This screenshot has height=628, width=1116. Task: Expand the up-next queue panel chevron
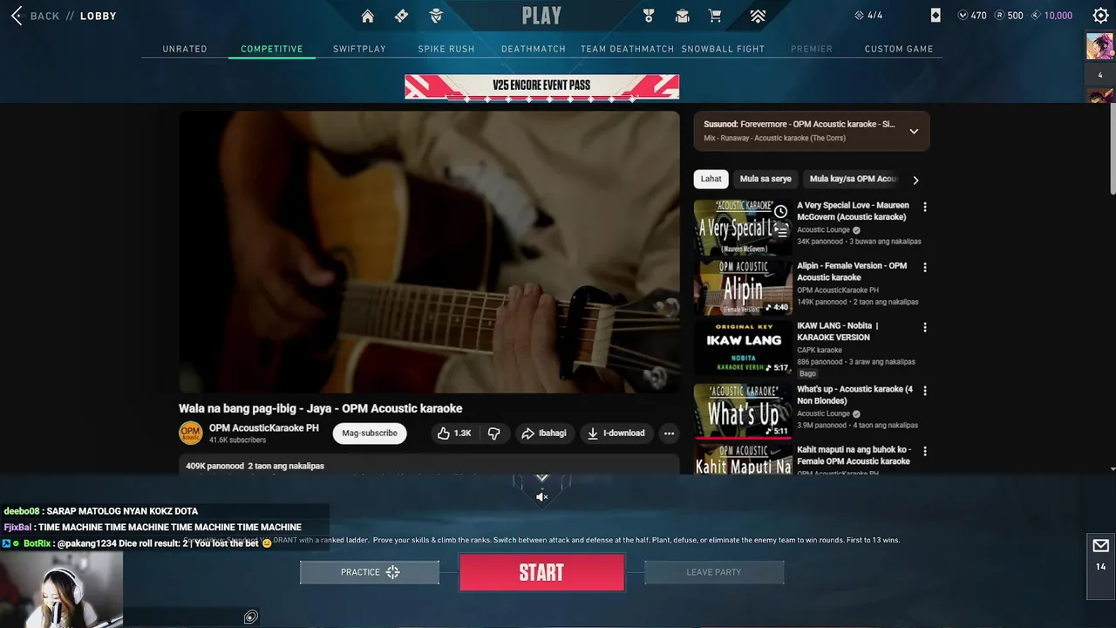click(x=914, y=131)
